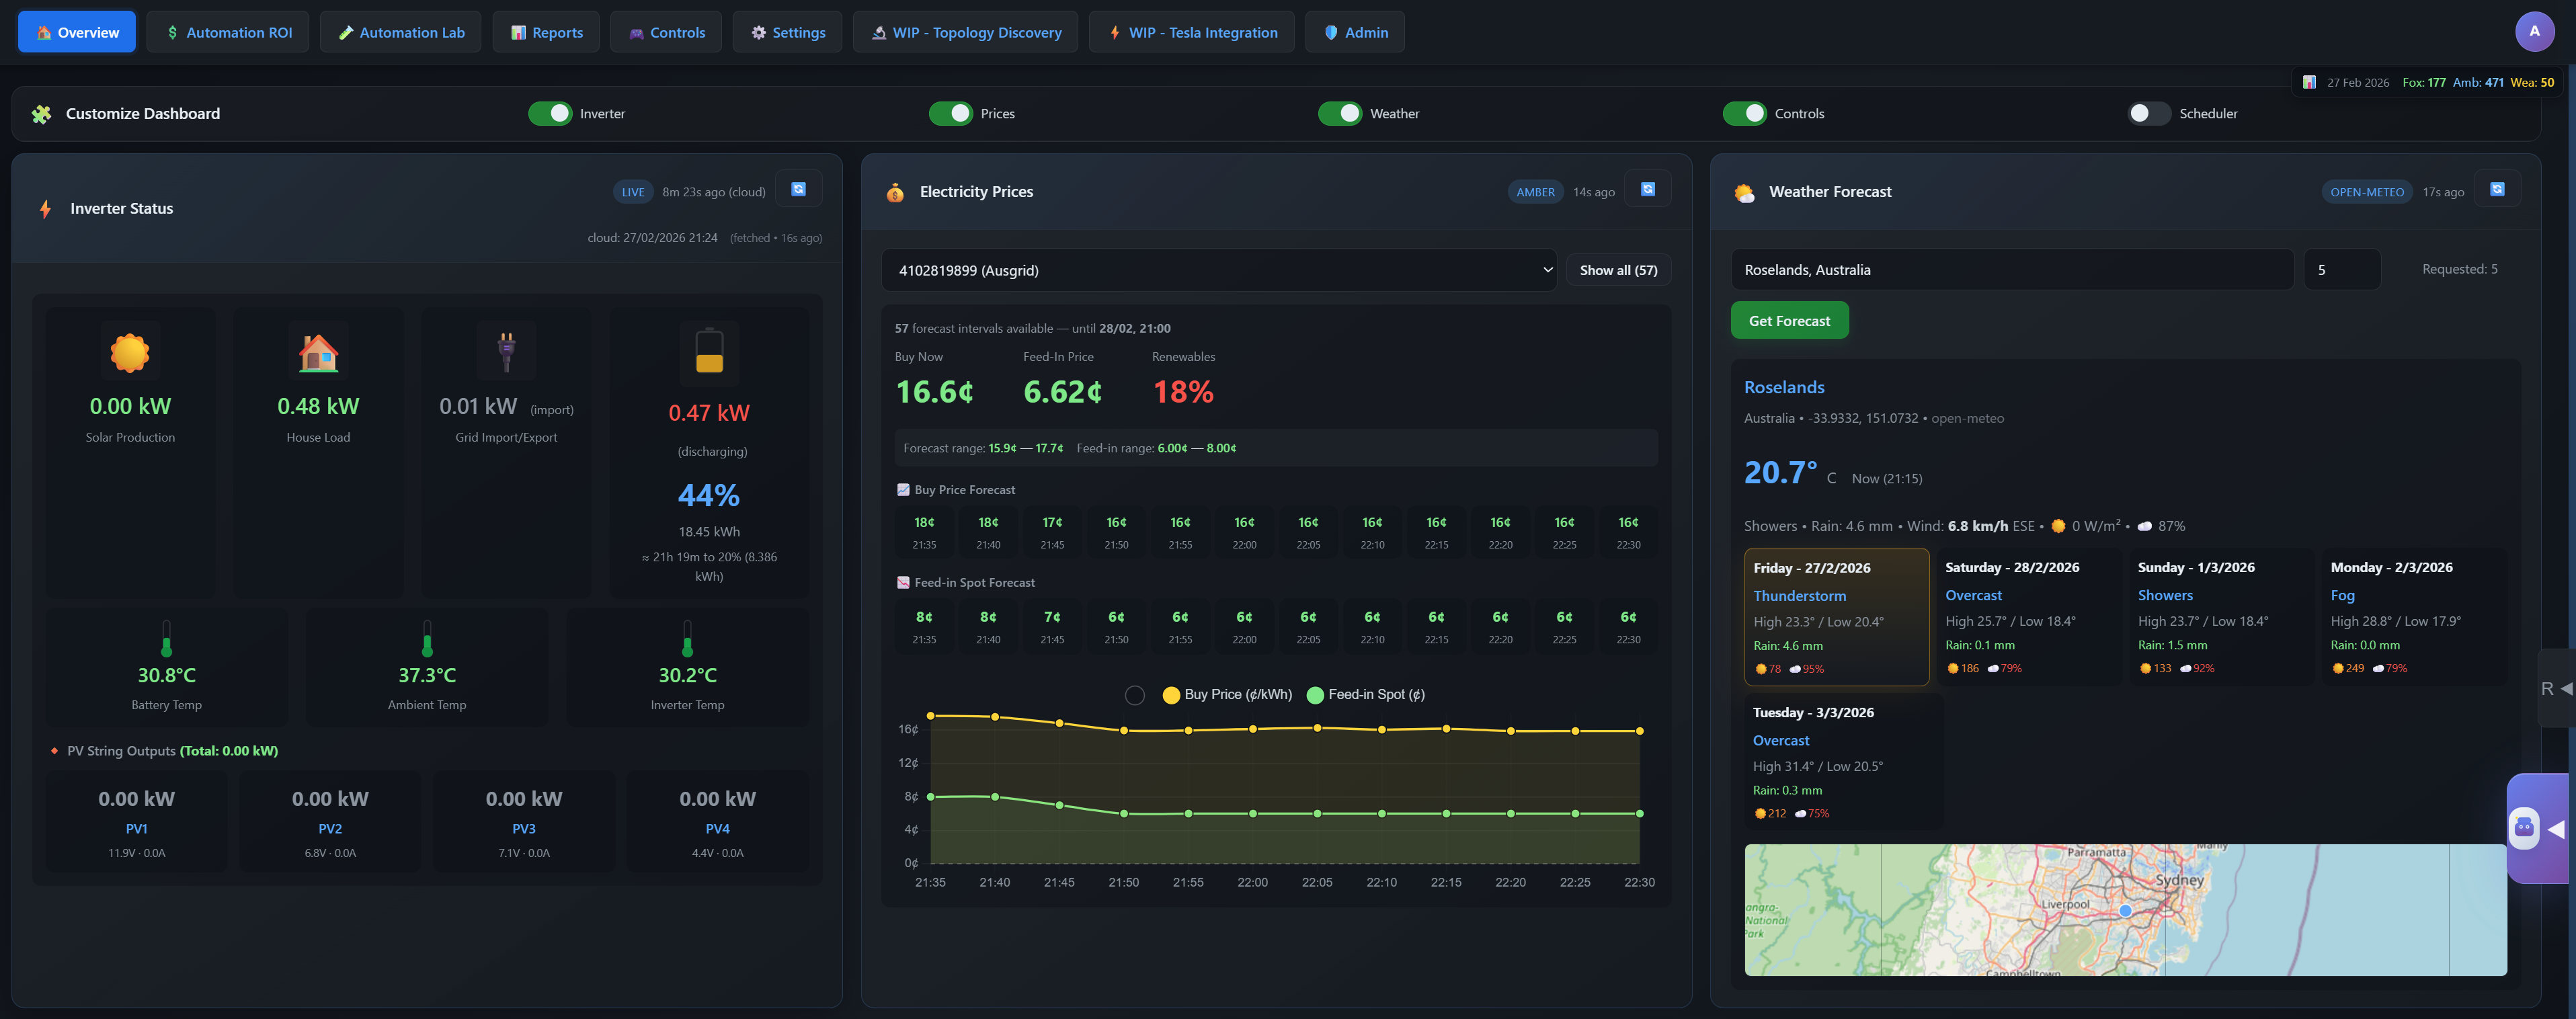This screenshot has height=1019, width=2576.
Task: Open the user avatar menu top right
Action: 2534,31
